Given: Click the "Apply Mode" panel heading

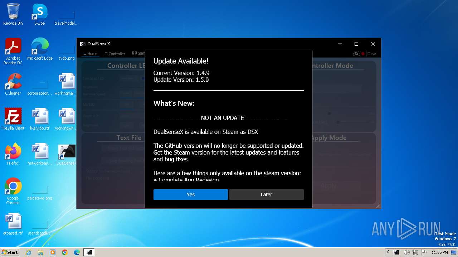Looking at the screenshot, I should tap(329, 138).
